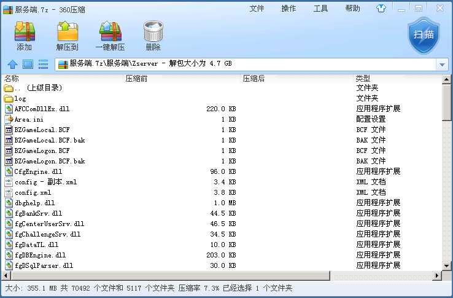Click the BZGameLogon.BCF file icon
Screen dimensions: 453x298
click(9, 151)
